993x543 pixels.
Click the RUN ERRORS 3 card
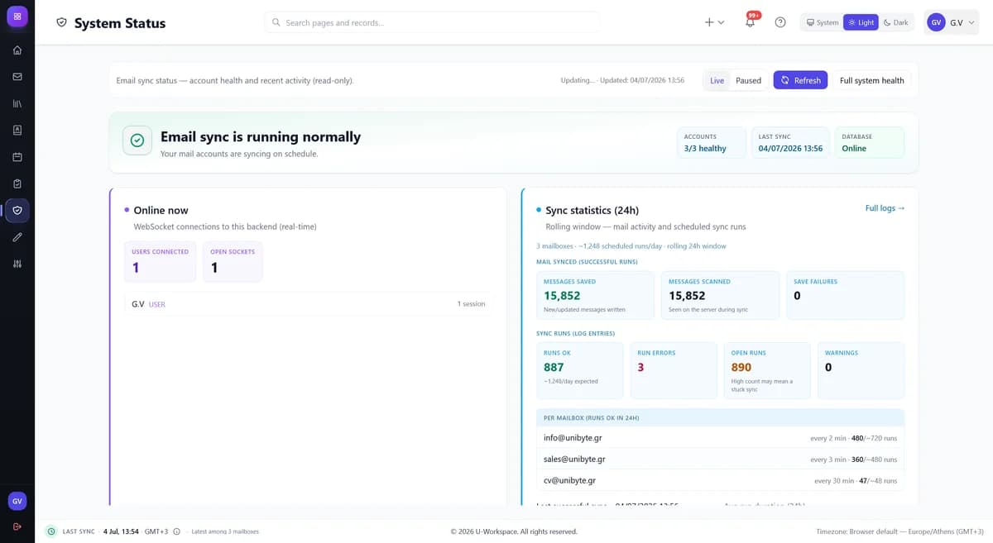click(x=674, y=371)
